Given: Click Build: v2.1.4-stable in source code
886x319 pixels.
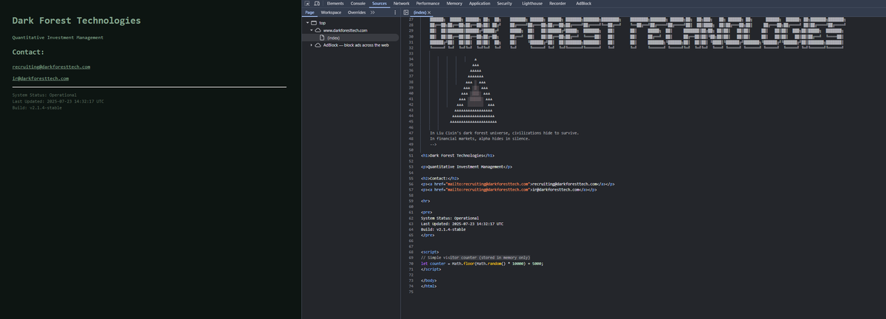Looking at the screenshot, I should coord(444,230).
